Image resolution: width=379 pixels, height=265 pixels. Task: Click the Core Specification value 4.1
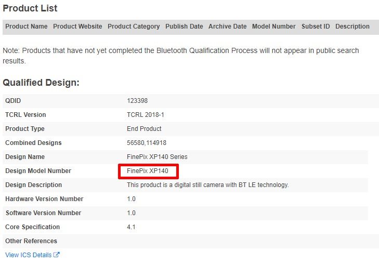coord(131,227)
